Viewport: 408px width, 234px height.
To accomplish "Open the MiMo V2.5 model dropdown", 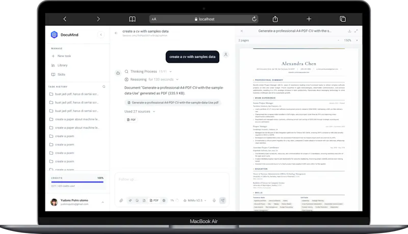I will (195, 200).
